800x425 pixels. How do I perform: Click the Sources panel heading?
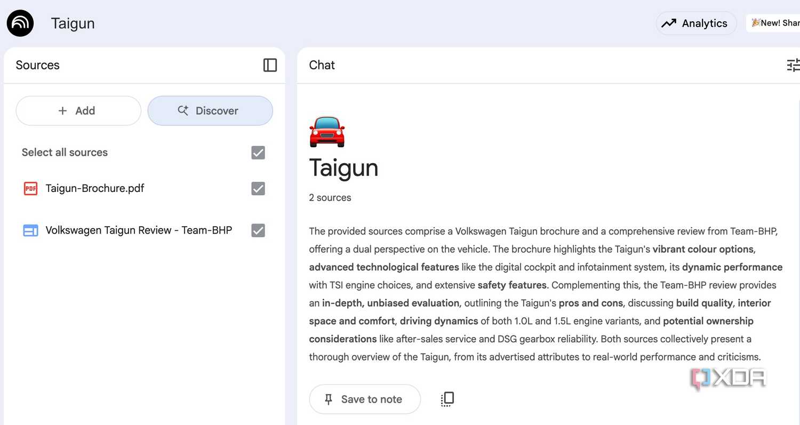[38, 65]
